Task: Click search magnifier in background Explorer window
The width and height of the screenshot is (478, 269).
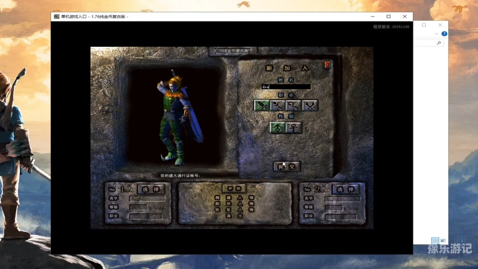Action: pyautogui.click(x=439, y=43)
